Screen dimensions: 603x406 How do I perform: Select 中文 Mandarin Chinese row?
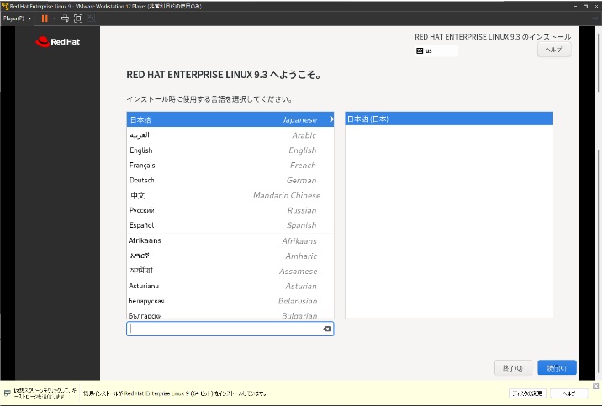[x=230, y=195]
